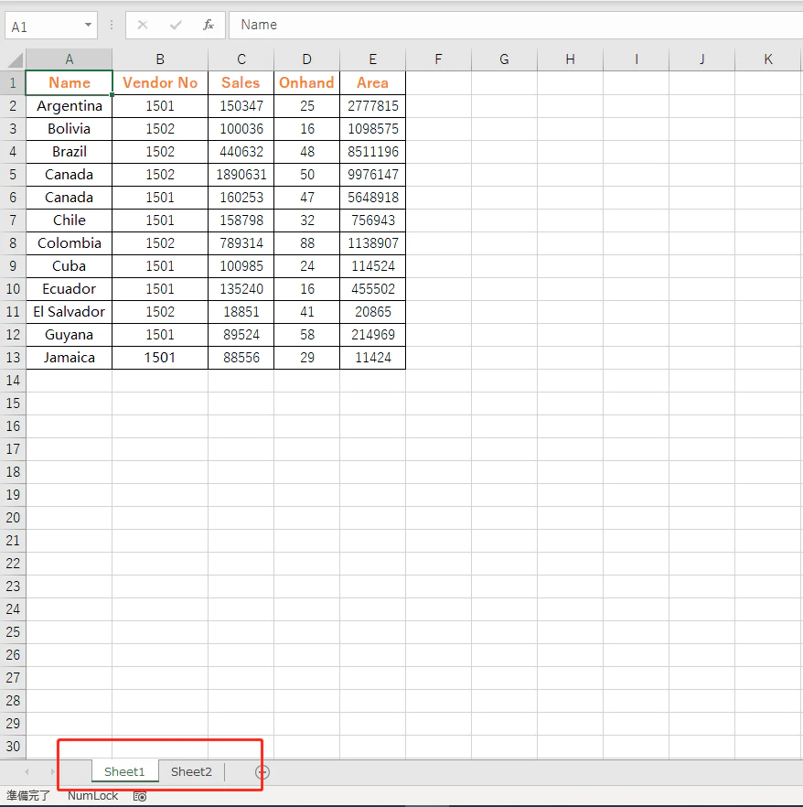This screenshot has width=803, height=807.
Task: Select column K header
Action: tap(768, 59)
